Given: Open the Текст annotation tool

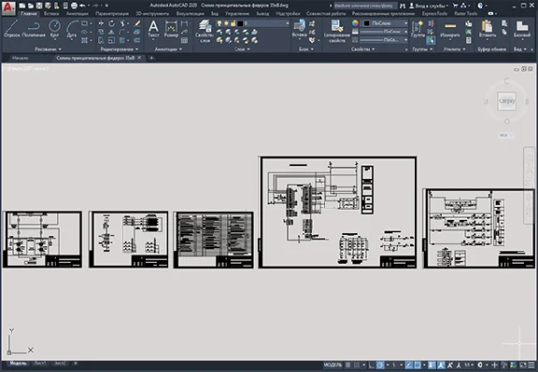Looking at the screenshot, I should pyautogui.click(x=153, y=28).
